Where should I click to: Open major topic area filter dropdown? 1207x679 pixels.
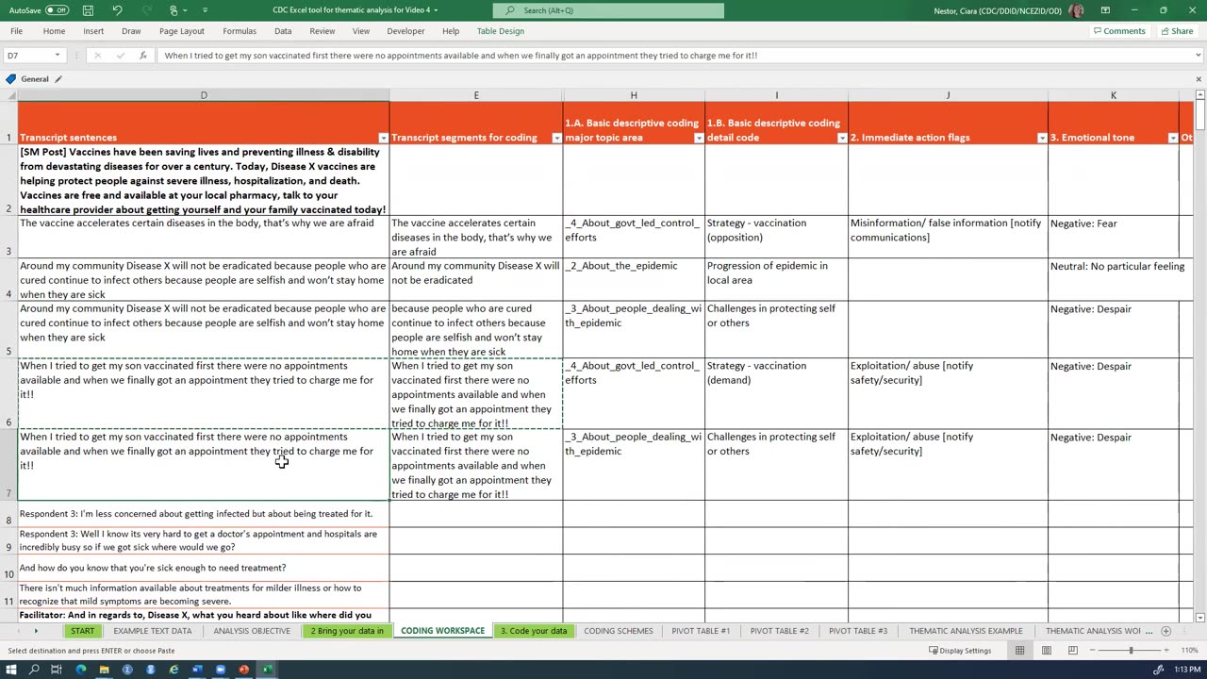[699, 139]
